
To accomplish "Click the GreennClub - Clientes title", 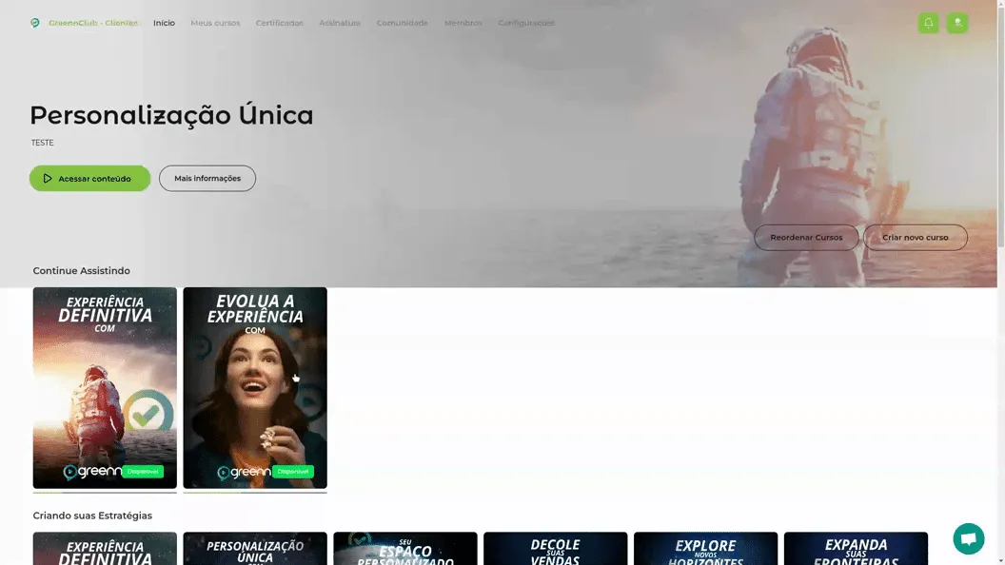I will (93, 23).
